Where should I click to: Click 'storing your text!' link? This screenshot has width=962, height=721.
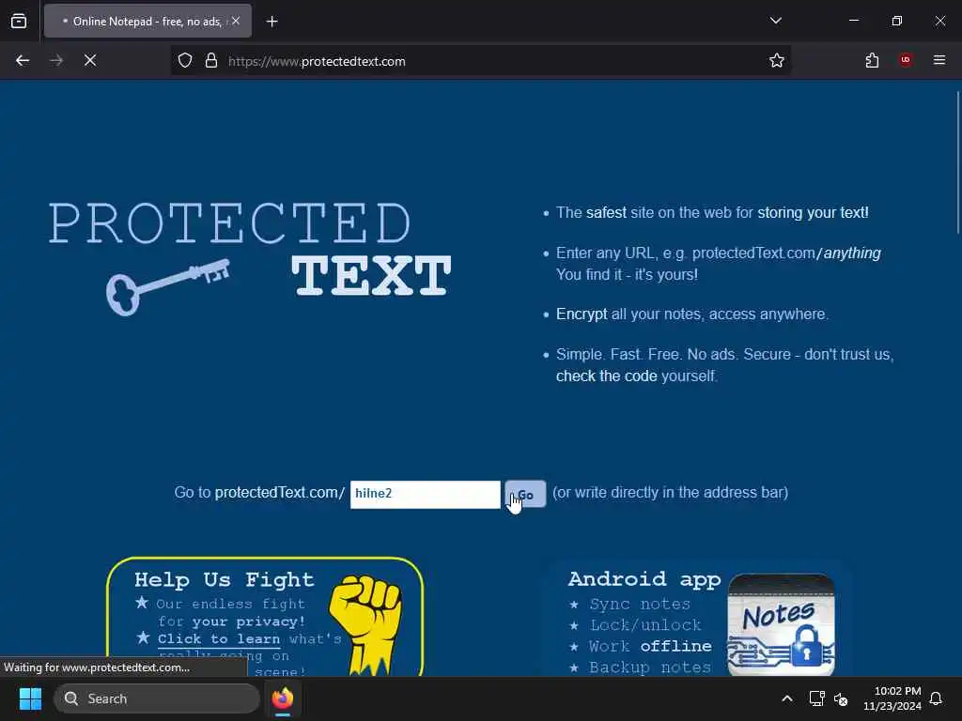(813, 213)
